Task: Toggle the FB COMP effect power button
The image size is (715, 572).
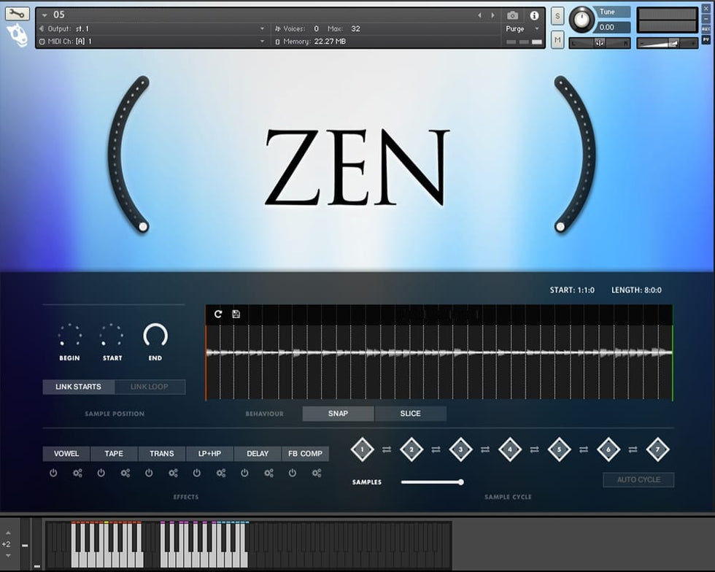Action: point(292,473)
